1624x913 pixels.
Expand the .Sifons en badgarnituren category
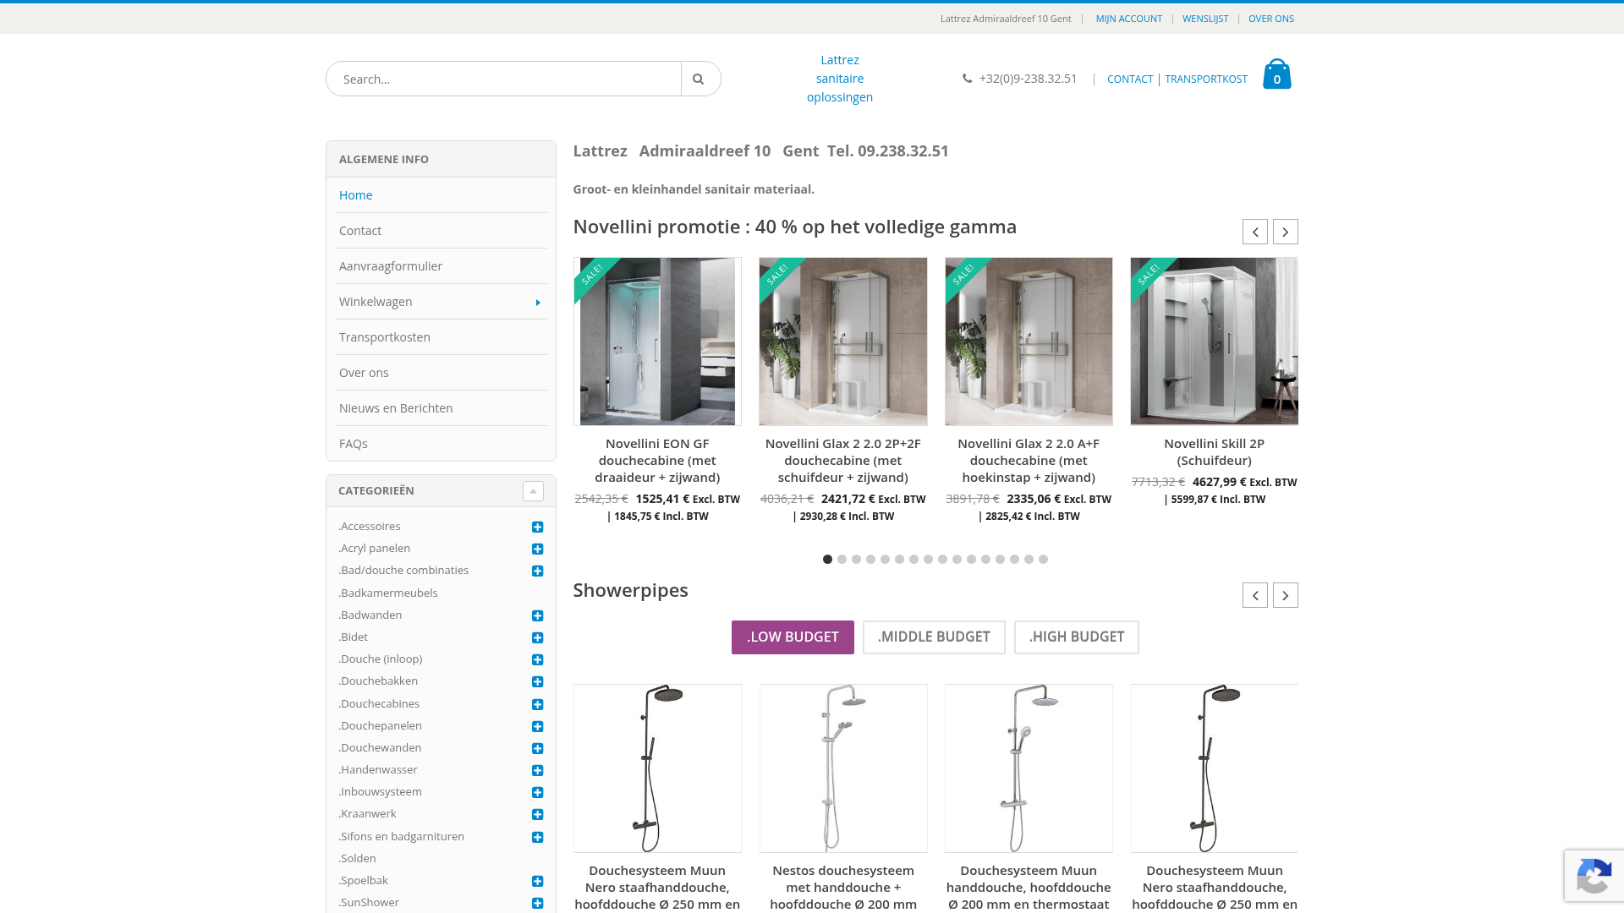pos(538,837)
